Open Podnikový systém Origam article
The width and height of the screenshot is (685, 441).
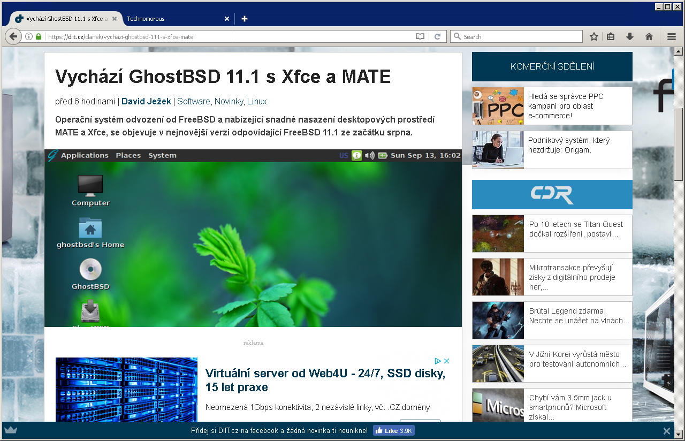pos(568,145)
